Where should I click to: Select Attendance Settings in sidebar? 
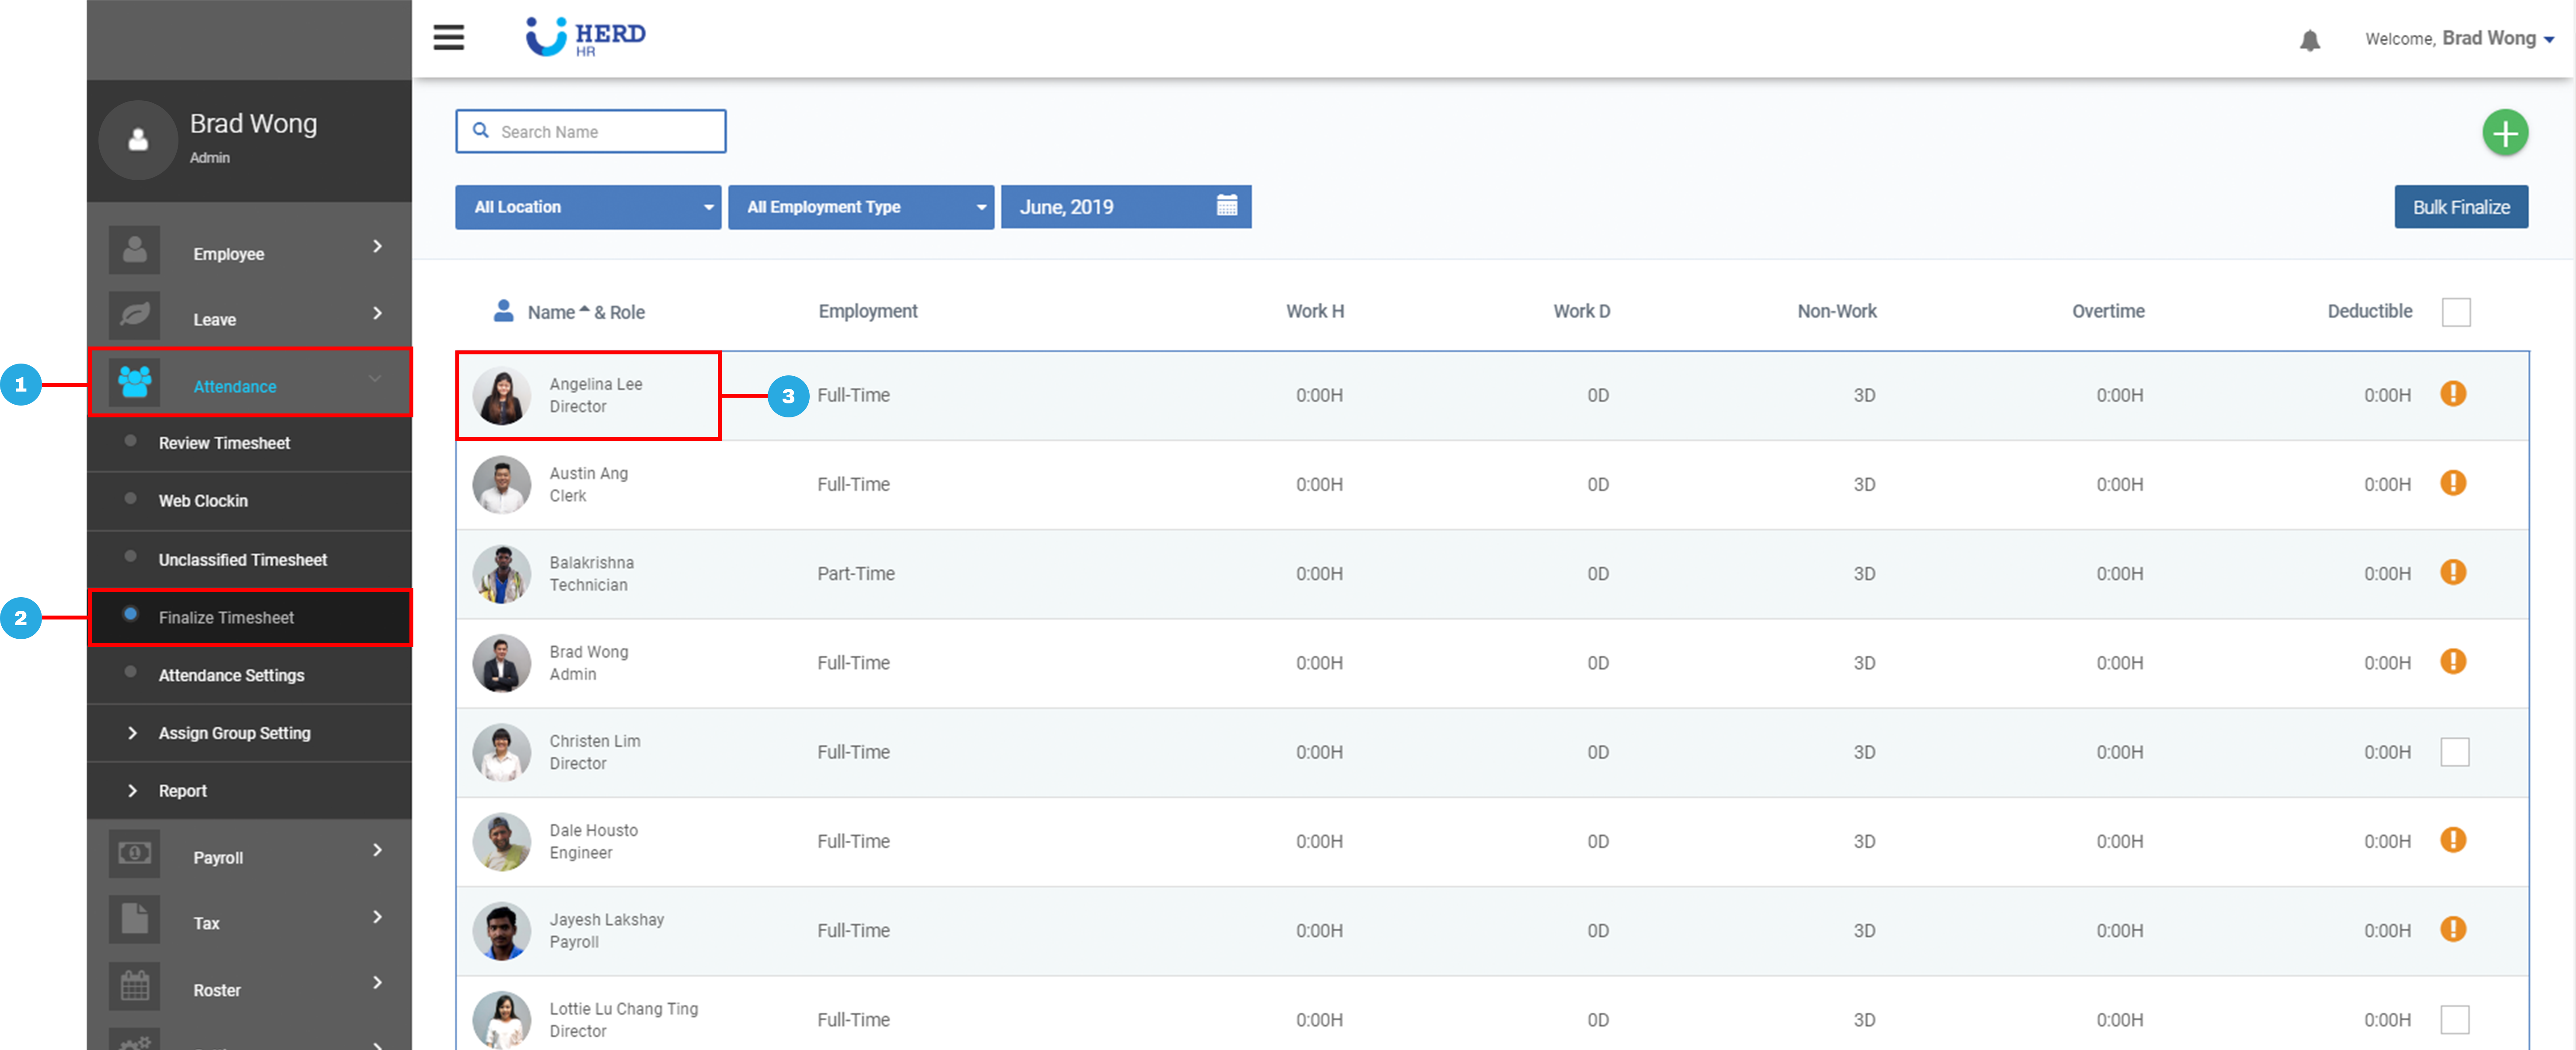point(231,675)
